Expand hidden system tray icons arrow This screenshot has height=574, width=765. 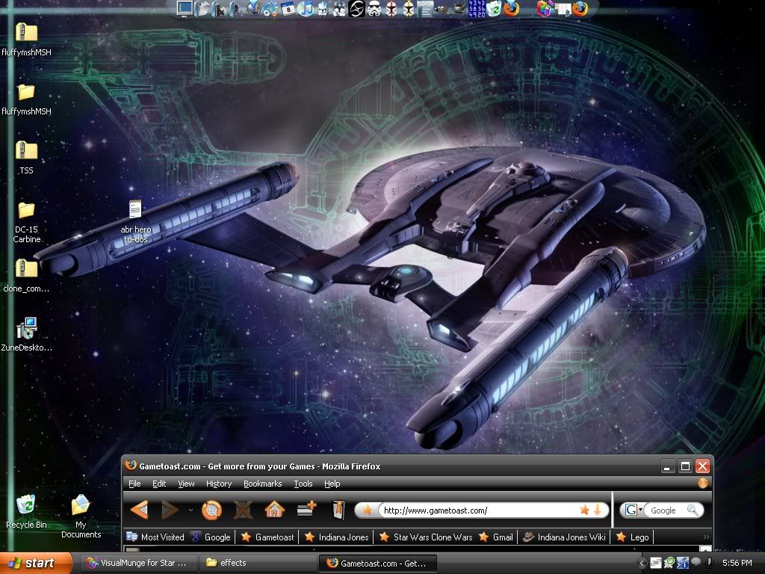click(642, 564)
